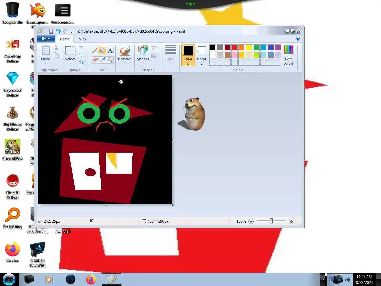The height and width of the screenshot is (286, 381).
Task: Open Windows Media Player from taskbar
Action: [49, 279]
